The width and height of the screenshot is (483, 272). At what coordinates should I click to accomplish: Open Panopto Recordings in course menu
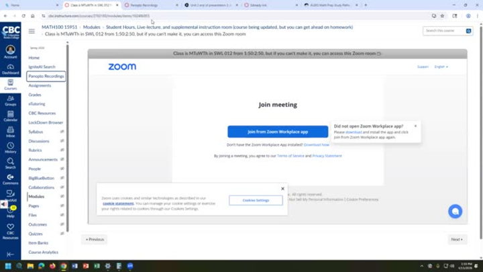pos(46,76)
